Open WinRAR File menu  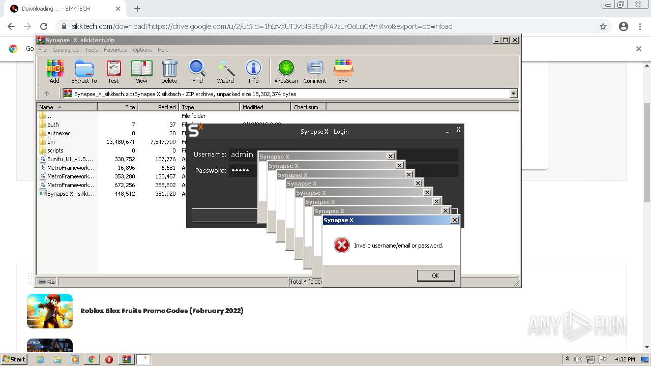tap(42, 50)
